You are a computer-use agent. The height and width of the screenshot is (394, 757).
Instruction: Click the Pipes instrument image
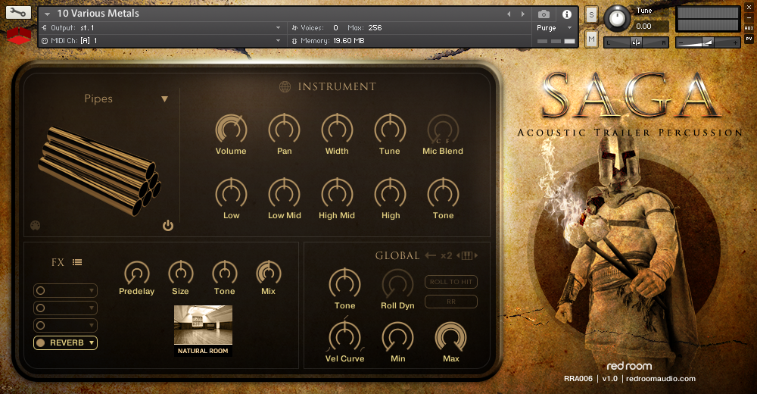[99, 170]
